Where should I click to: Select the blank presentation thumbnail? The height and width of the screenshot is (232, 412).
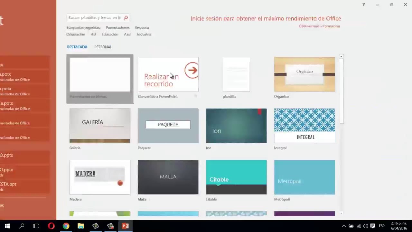coord(100,74)
